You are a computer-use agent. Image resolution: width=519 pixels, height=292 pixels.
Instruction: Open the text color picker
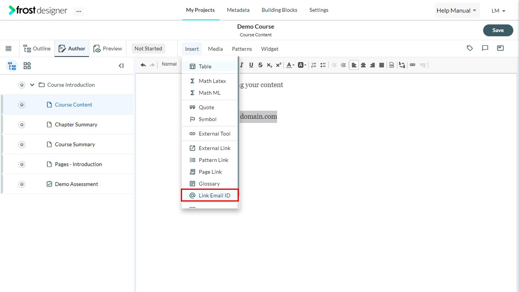point(290,65)
